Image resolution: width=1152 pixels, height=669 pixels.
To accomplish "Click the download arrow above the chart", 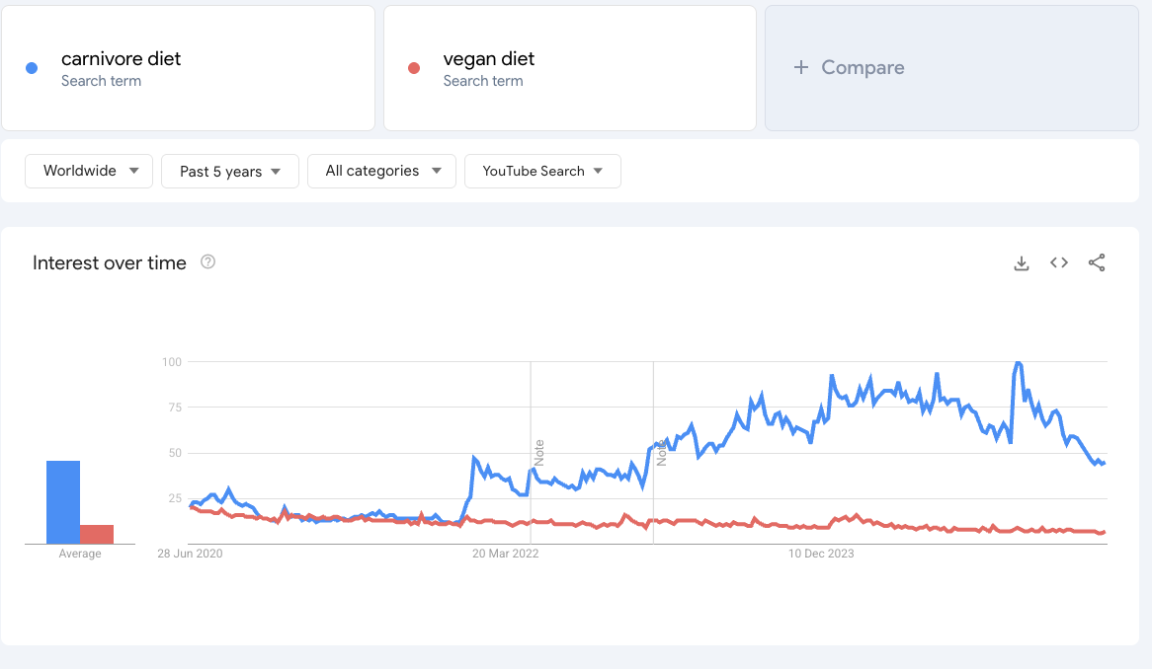I will tap(1021, 262).
